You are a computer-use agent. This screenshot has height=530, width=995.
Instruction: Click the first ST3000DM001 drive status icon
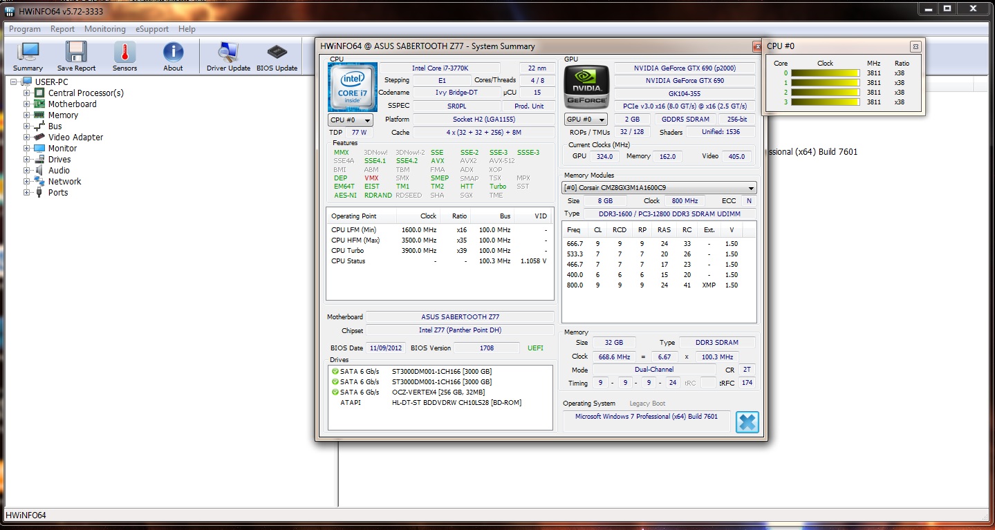pyautogui.click(x=335, y=371)
